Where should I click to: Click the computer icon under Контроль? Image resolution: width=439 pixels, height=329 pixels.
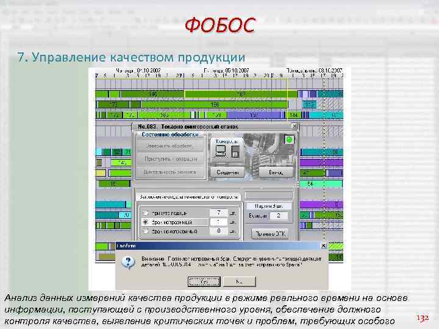[221, 152]
